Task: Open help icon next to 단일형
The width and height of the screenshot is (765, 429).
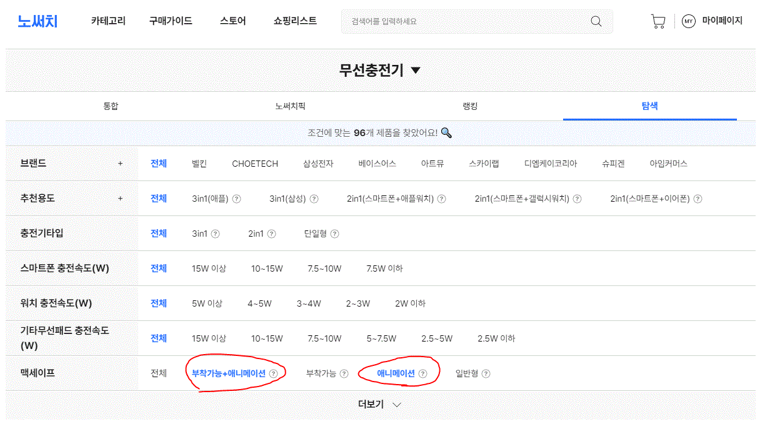Action: coord(335,234)
